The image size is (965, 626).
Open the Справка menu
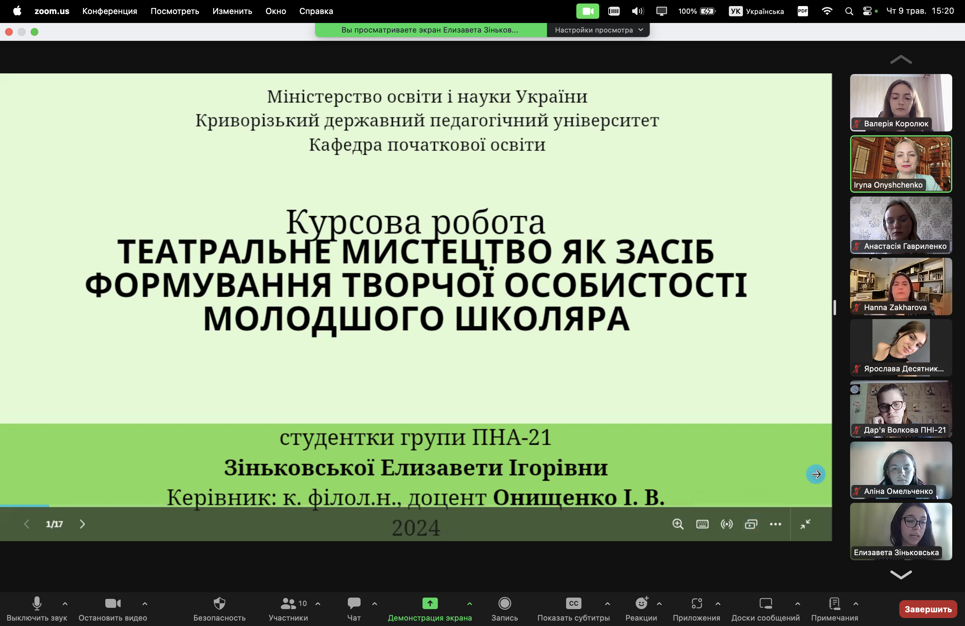[x=316, y=11]
